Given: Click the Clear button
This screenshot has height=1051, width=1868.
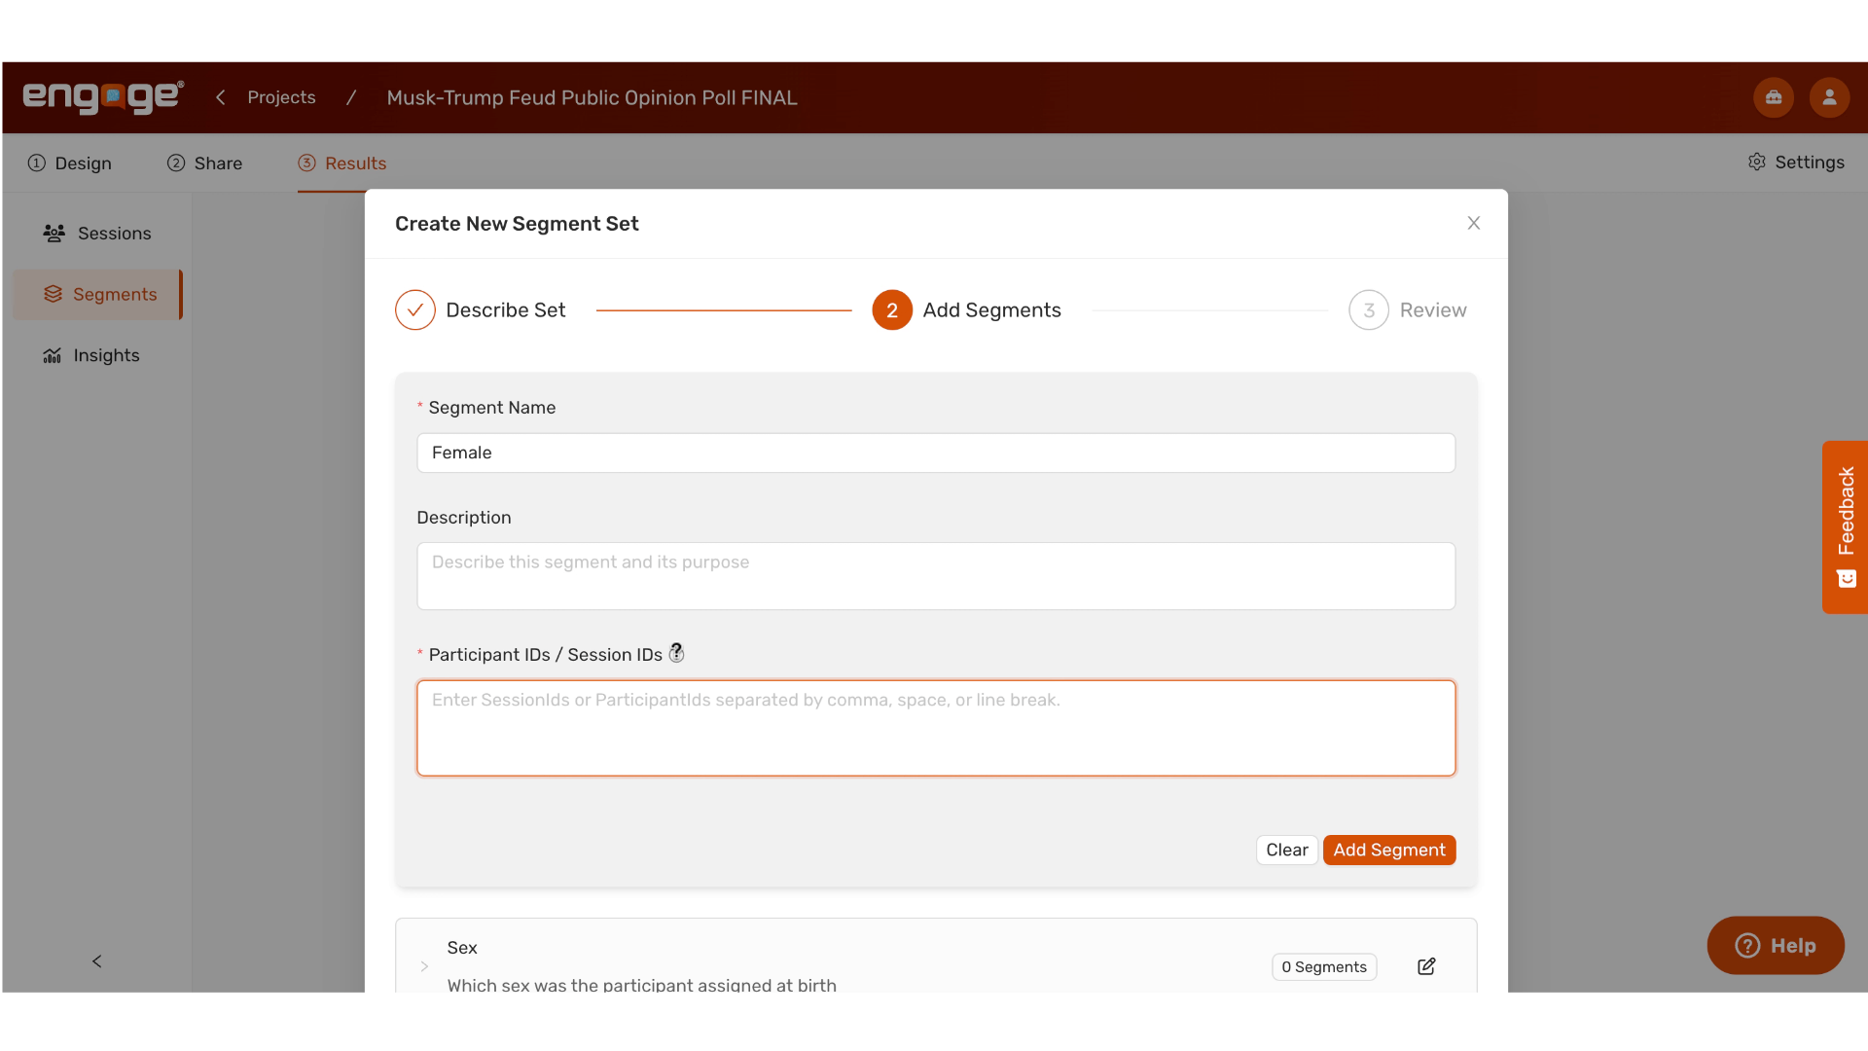Looking at the screenshot, I should click(1286, 850).
